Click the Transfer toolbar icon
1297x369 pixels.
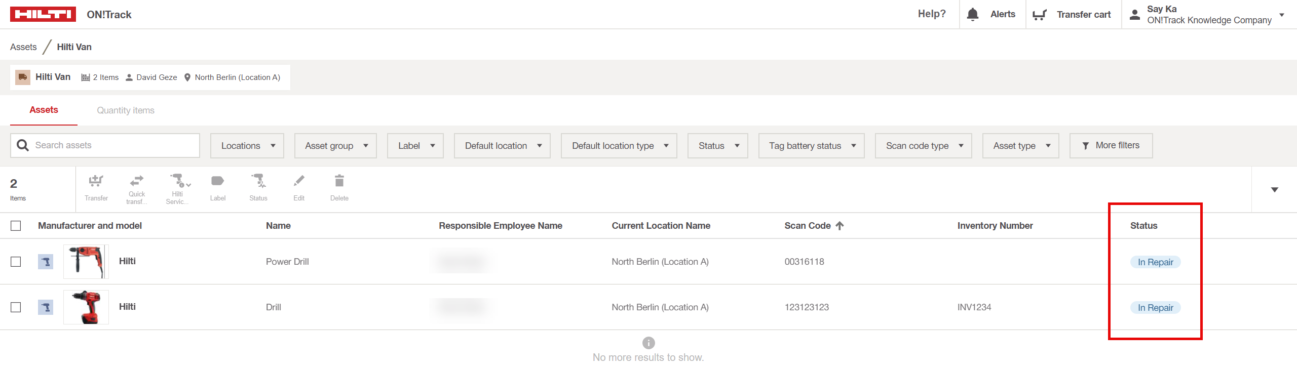[x=96, y=181]
